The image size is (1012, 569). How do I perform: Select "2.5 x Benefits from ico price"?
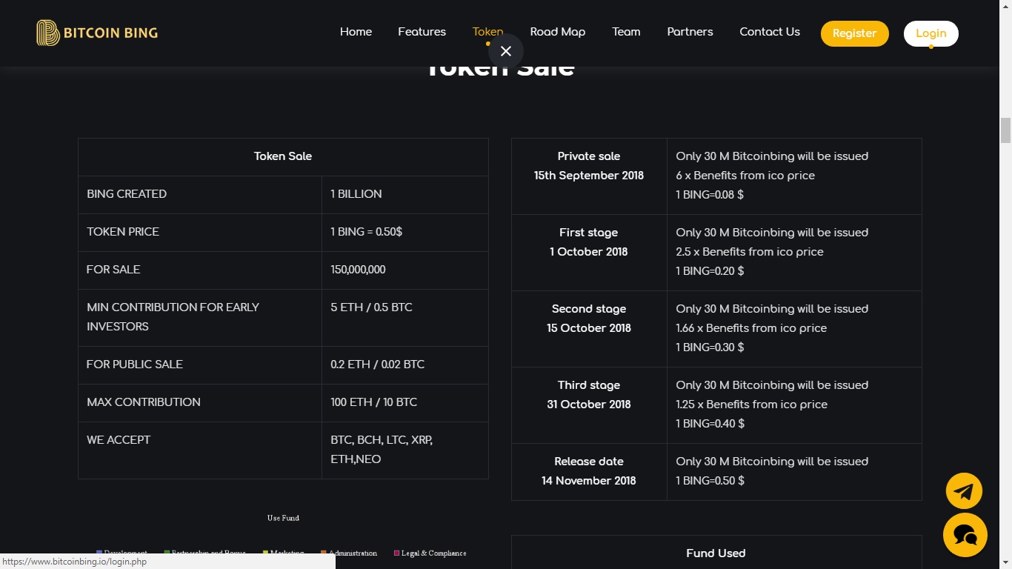coord(750,252)
